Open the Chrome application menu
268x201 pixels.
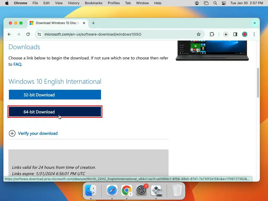point(20,3)
